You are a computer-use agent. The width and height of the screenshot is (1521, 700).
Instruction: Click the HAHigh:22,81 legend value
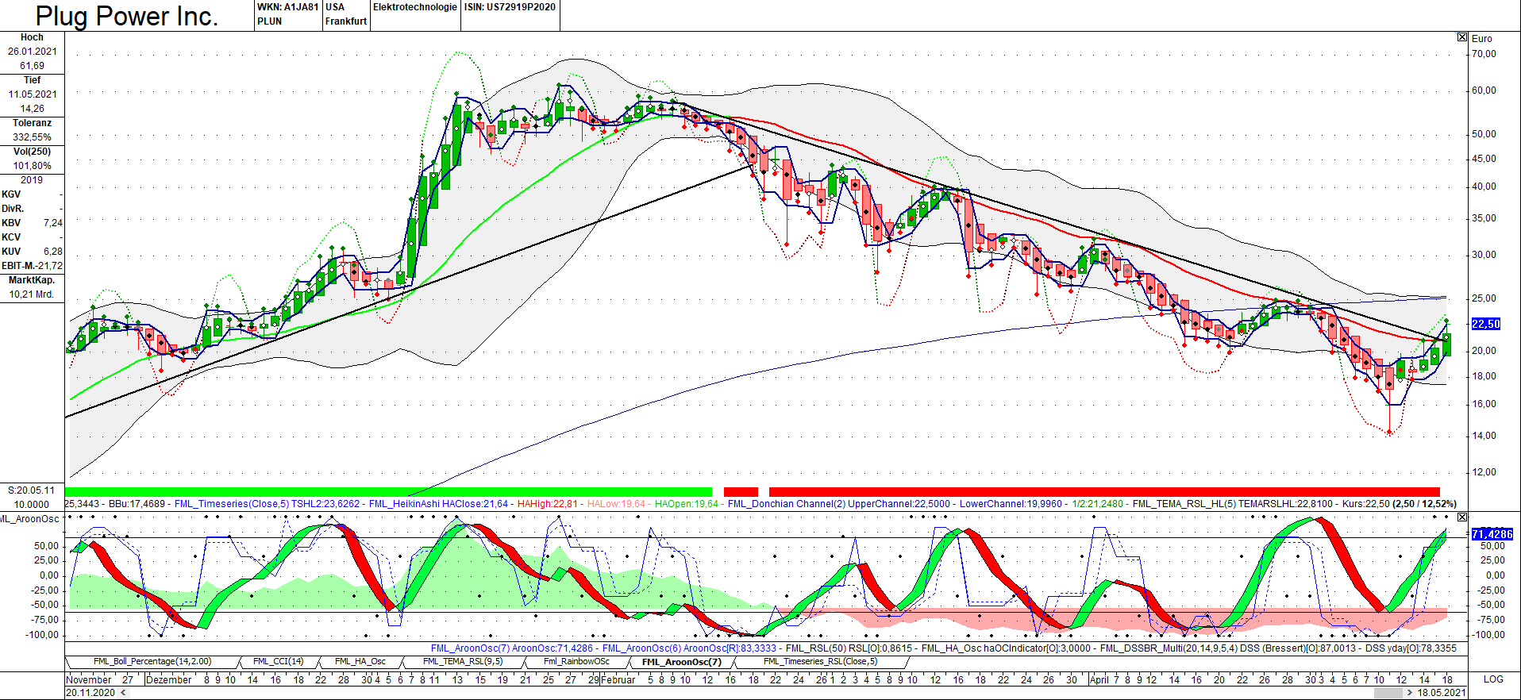pyautogui.click(x=547, y=504)
